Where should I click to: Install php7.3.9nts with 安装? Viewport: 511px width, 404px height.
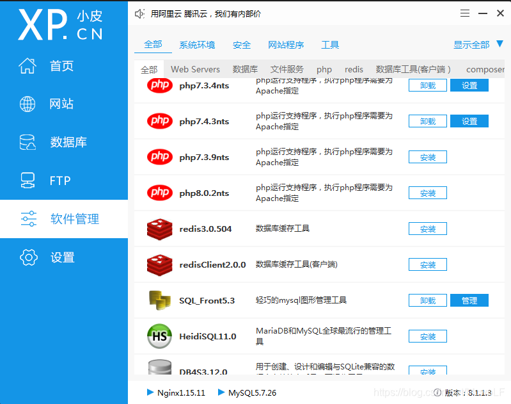click(428, 157)
